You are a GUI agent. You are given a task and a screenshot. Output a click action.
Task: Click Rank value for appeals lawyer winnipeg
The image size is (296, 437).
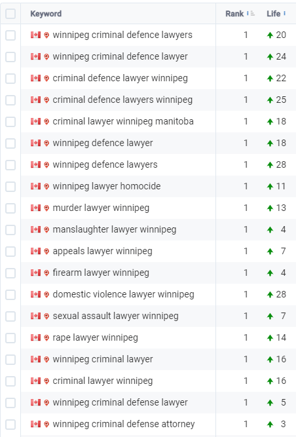[x=246, y=251]
